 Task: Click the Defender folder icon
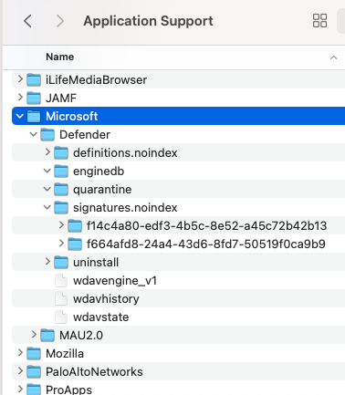(47, 135)
